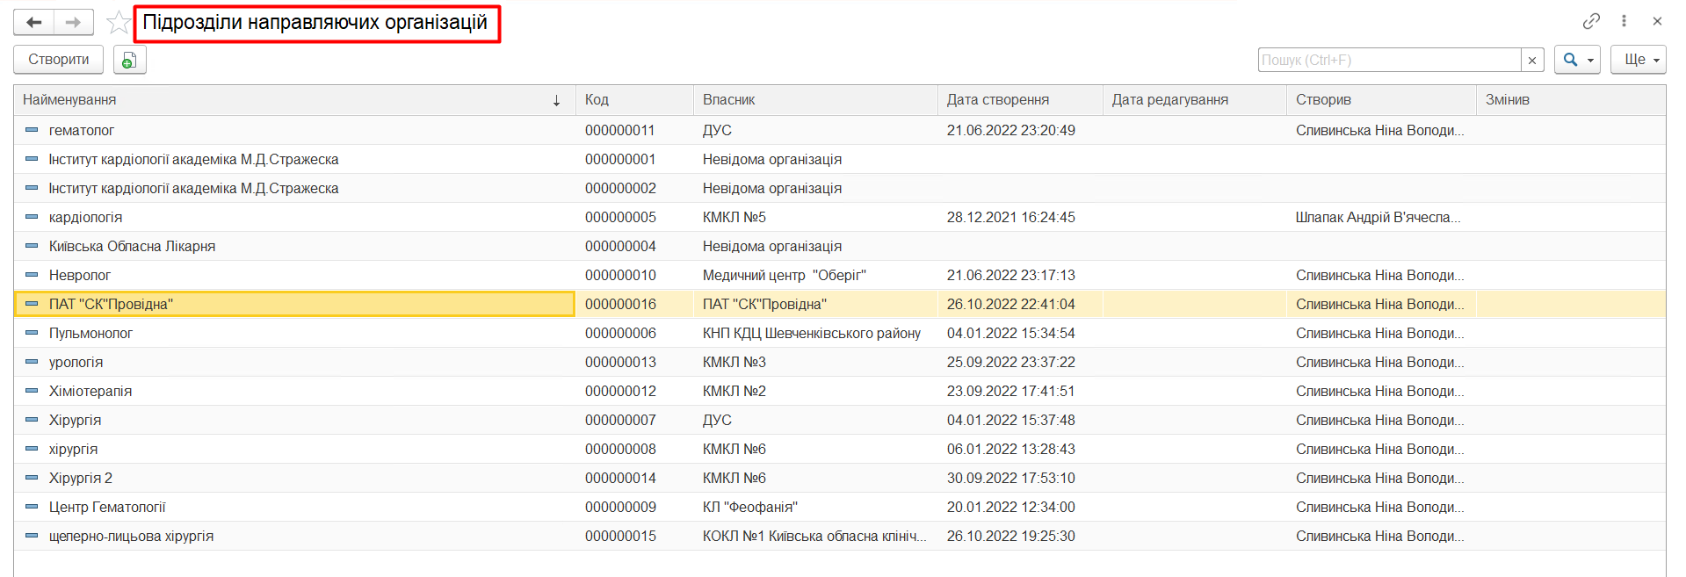Click the Створити button
The width and height of the screenshot is (1686, 577).
58,60
